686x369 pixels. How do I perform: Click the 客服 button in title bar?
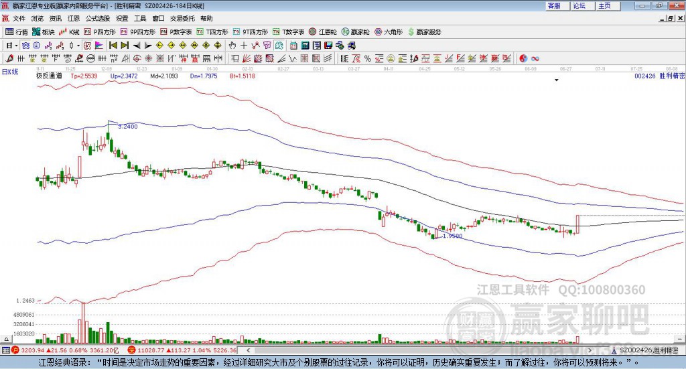[x=558, y=5]
